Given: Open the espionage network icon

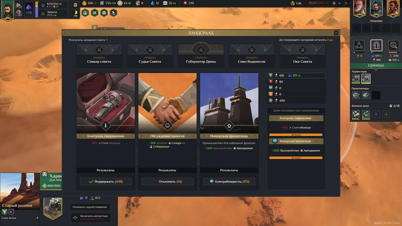Looking at the screenshot, I should [x=359, y=45].
